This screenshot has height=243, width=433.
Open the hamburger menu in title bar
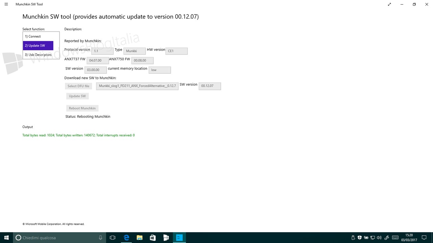click(6, 4)
